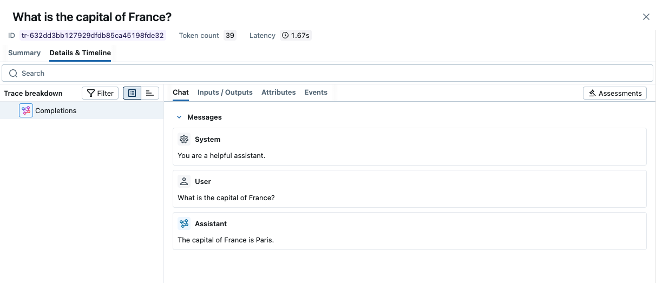Switch to Inputs / Outputs tab

225,92
